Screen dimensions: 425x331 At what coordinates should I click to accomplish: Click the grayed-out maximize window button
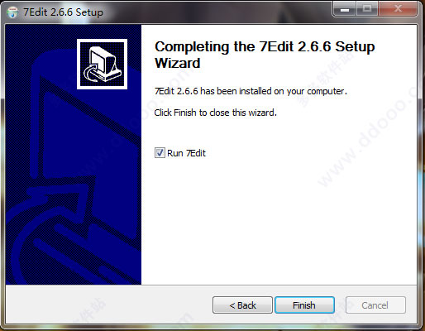tap(367, 9)
